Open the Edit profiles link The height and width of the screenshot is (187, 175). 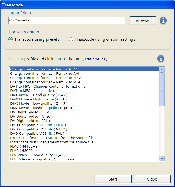95,59
